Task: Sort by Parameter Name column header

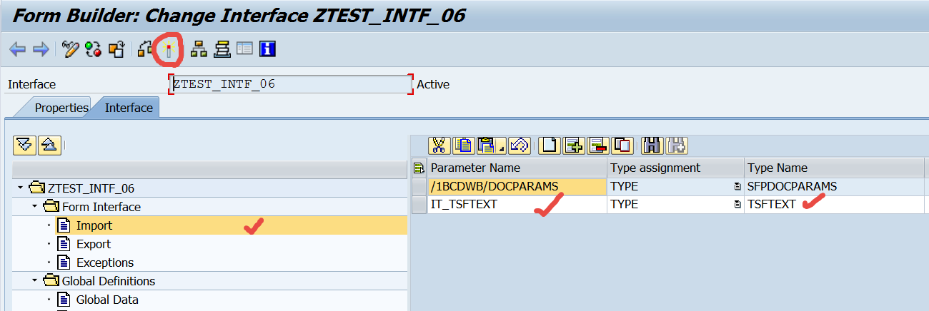Action: coord(517,168)
